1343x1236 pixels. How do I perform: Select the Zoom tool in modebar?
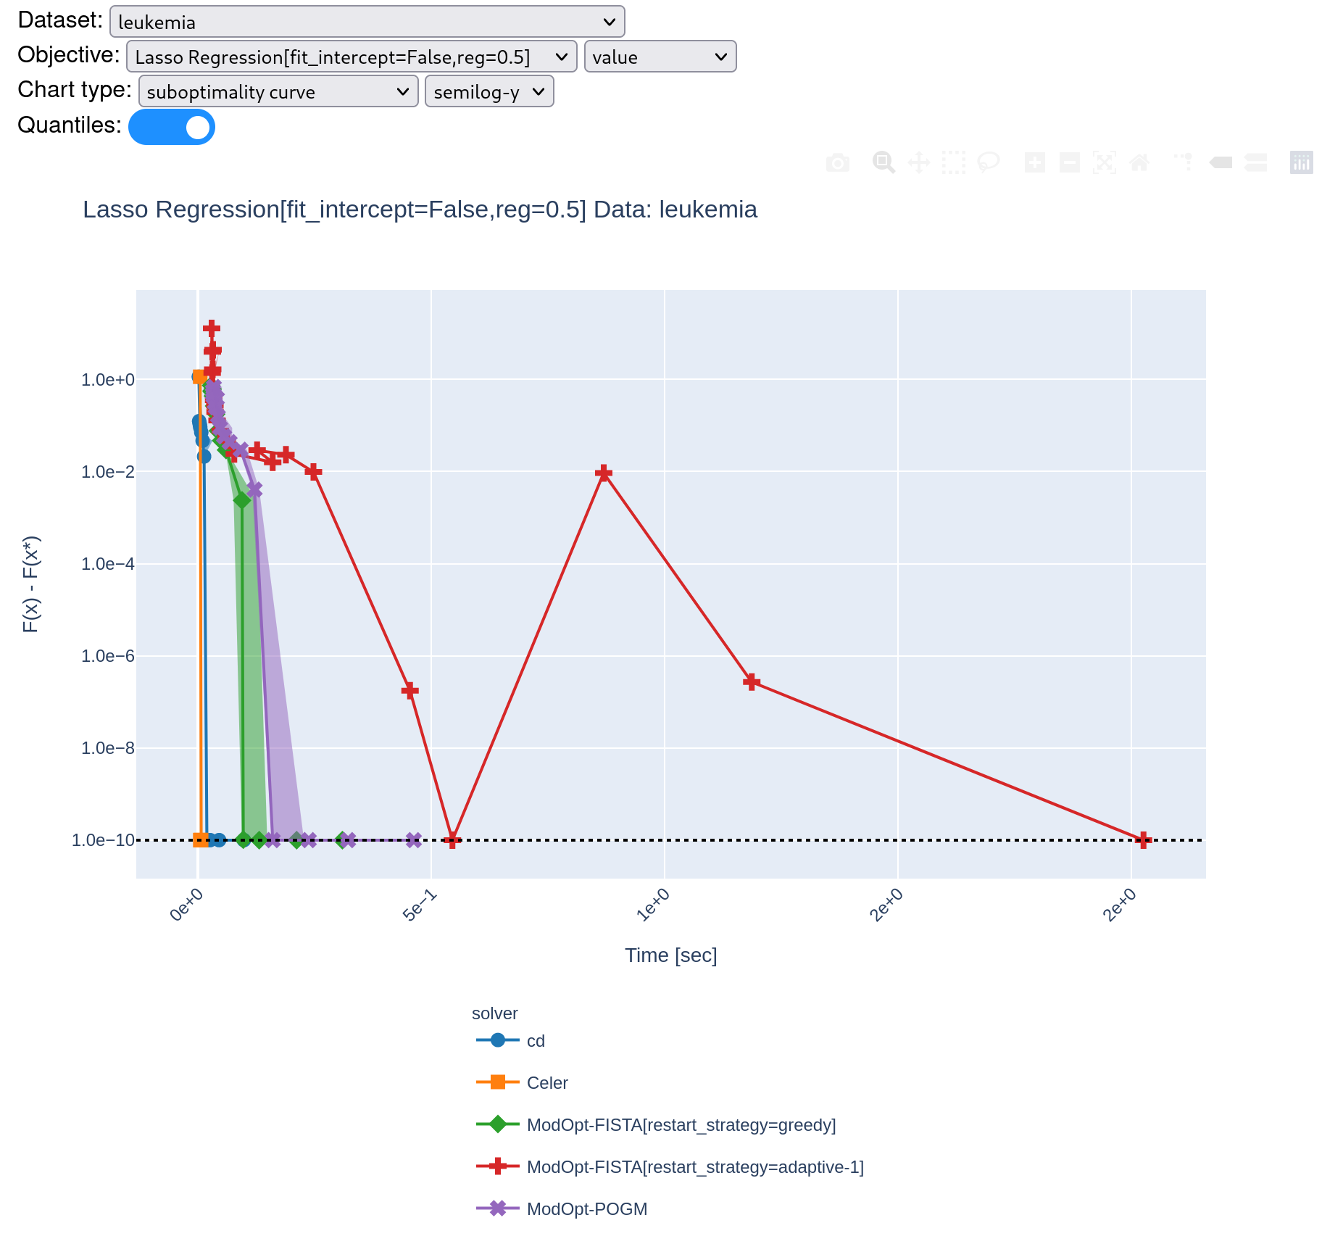883,162
